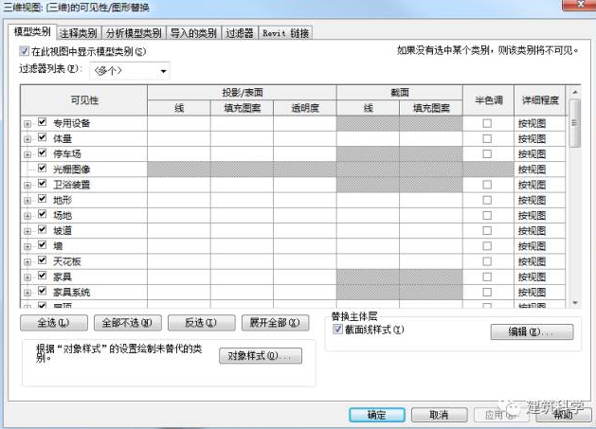
Task: Toggle 在此视图中显示模型类别 checkbox
Action: (x=25, y=51)
